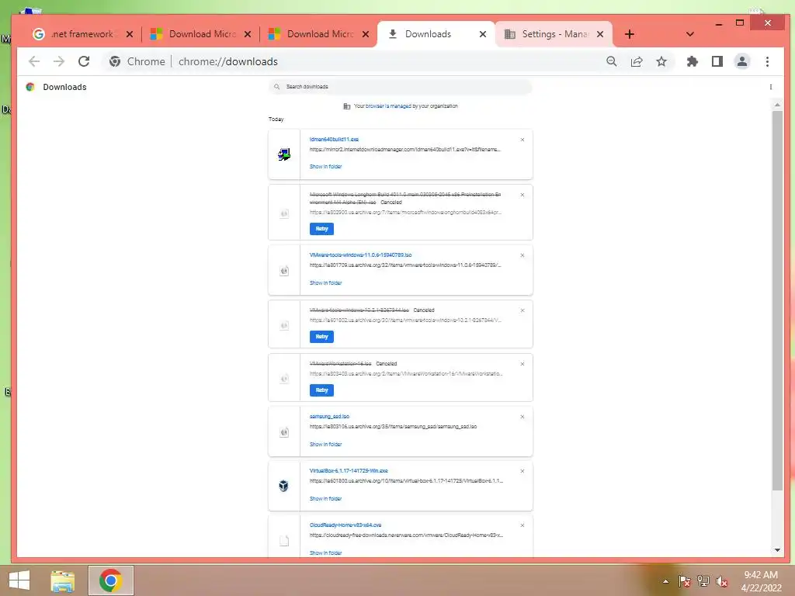795x596 pixels.
Task: Remove idman640build11.exe from the list
Action: [522, 140]
